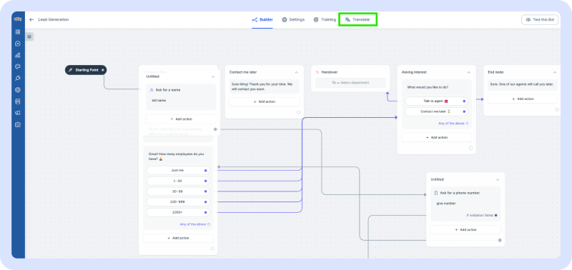Click the Just me connector dot
Image resolution: width=572 pixels, height=270 pixels.
click(206, 170)
